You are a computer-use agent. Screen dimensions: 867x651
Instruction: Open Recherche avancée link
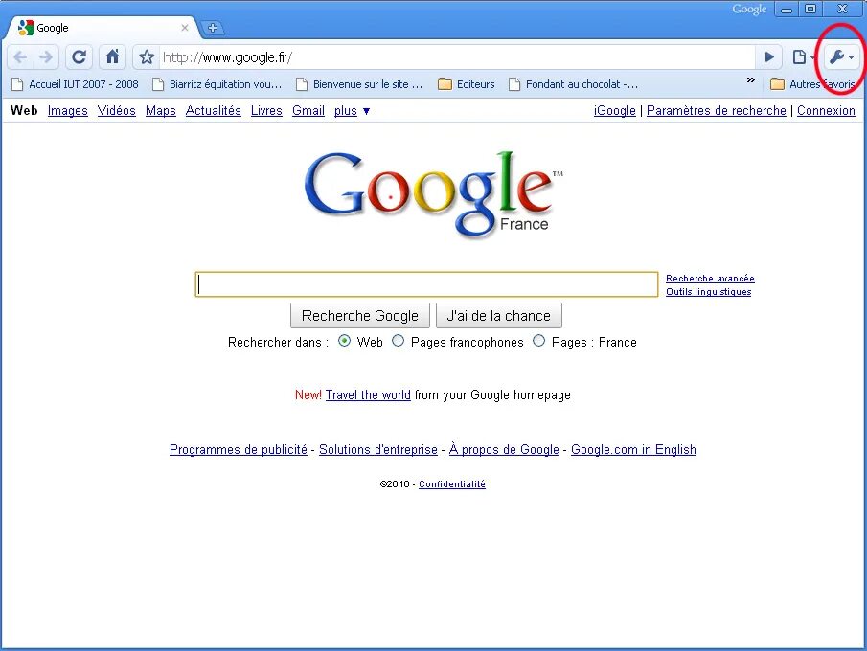[710, 278]
